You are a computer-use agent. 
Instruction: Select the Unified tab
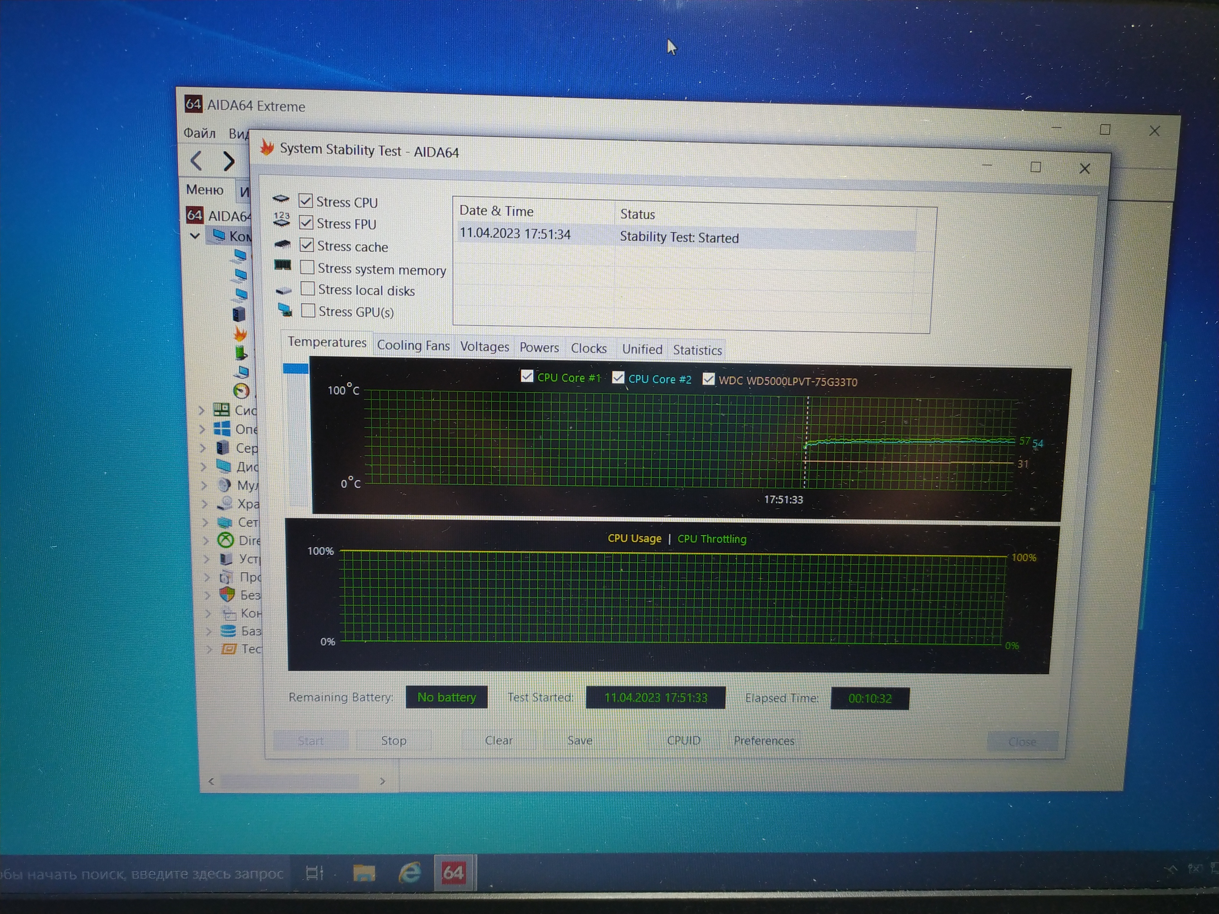click(x=642, y=349)
